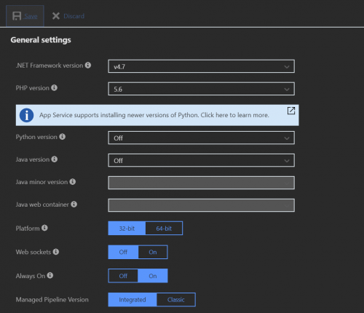Select Classic managed pipeline version

tap(176, 300)
